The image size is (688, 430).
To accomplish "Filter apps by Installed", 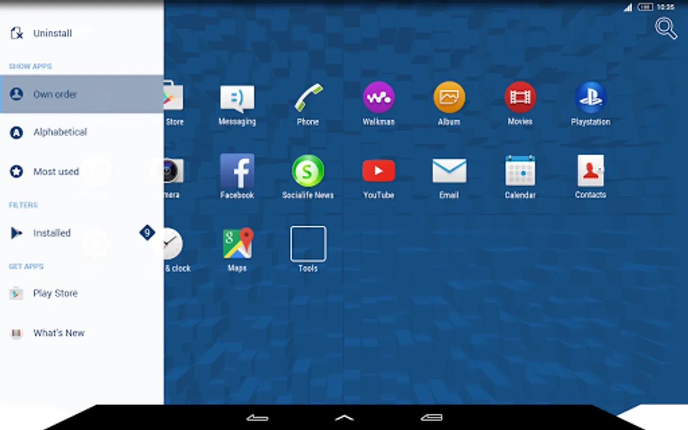I will click(82, 233).
